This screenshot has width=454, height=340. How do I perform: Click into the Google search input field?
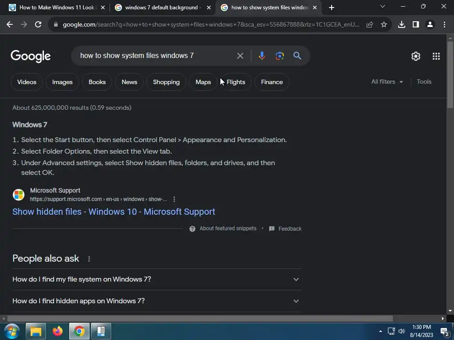157,55
